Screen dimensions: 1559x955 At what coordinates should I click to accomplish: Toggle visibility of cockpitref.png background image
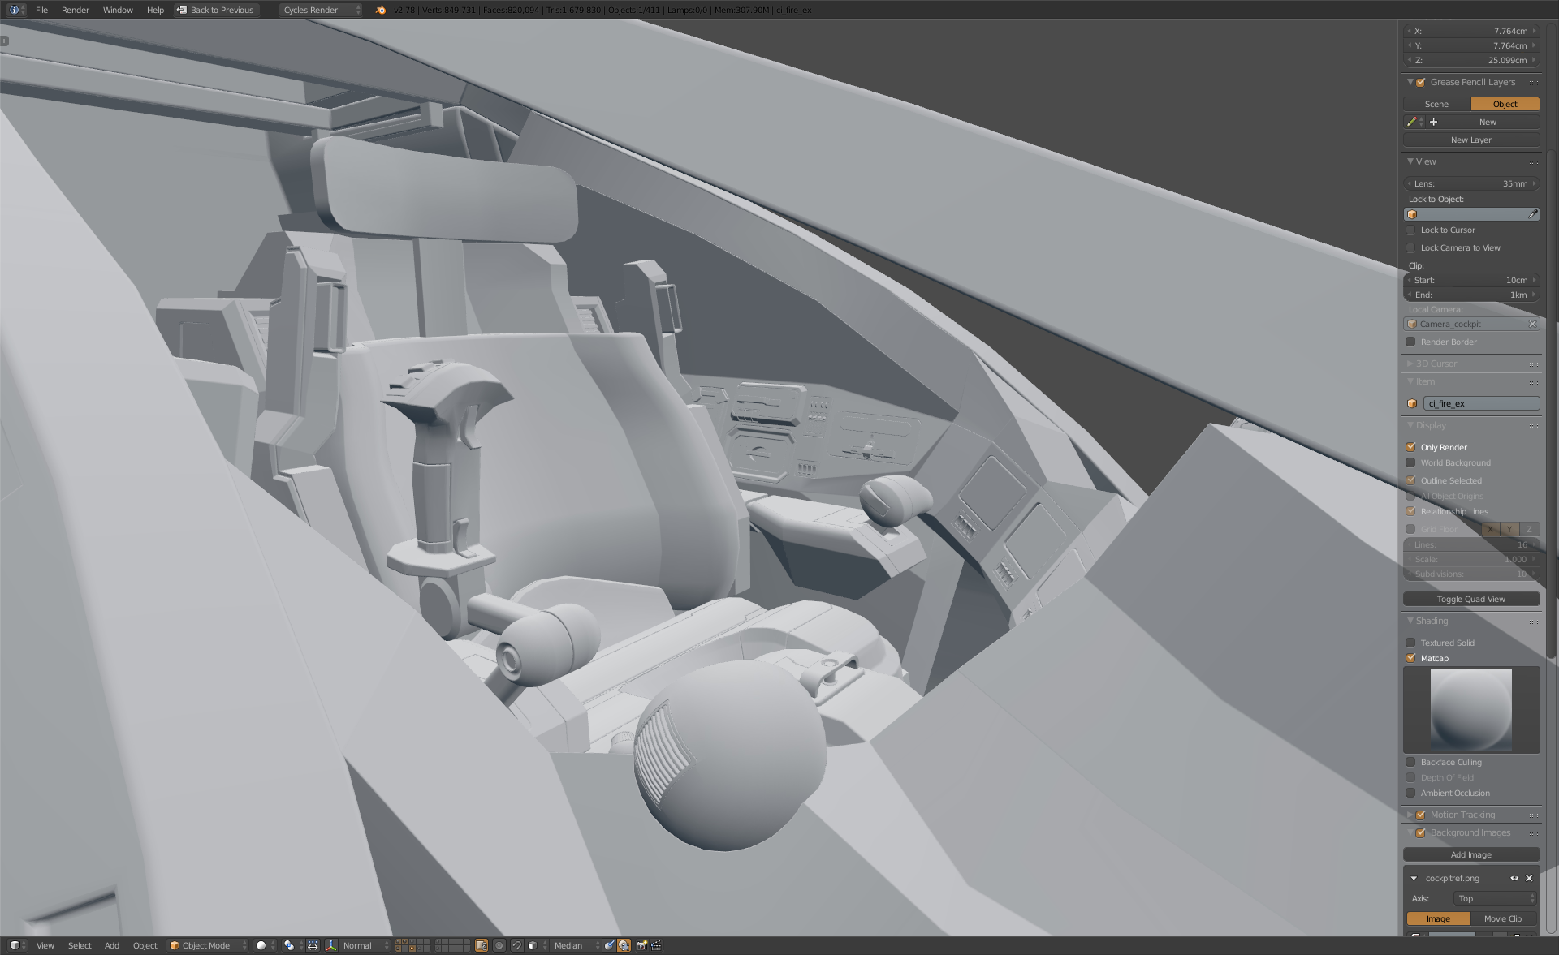[x=1514, y=878]
